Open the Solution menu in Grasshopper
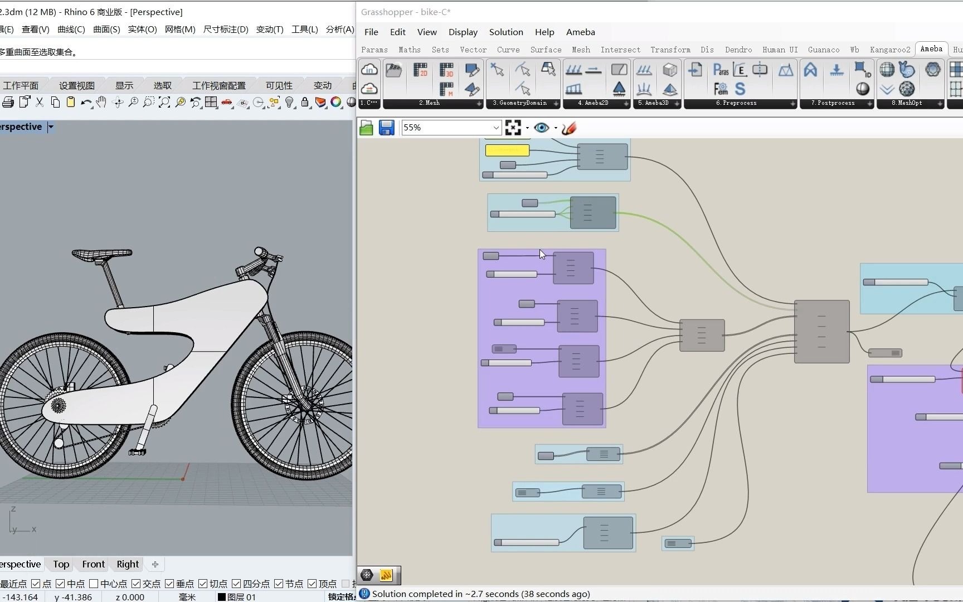 (x=505, y=32)
